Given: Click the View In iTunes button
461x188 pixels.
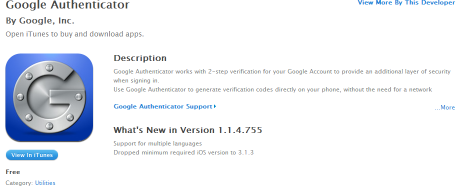Looking at the screenshot, I should 32,155.
